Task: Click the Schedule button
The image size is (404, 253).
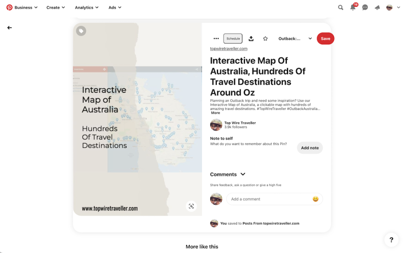Action: [x=233, y=39]
